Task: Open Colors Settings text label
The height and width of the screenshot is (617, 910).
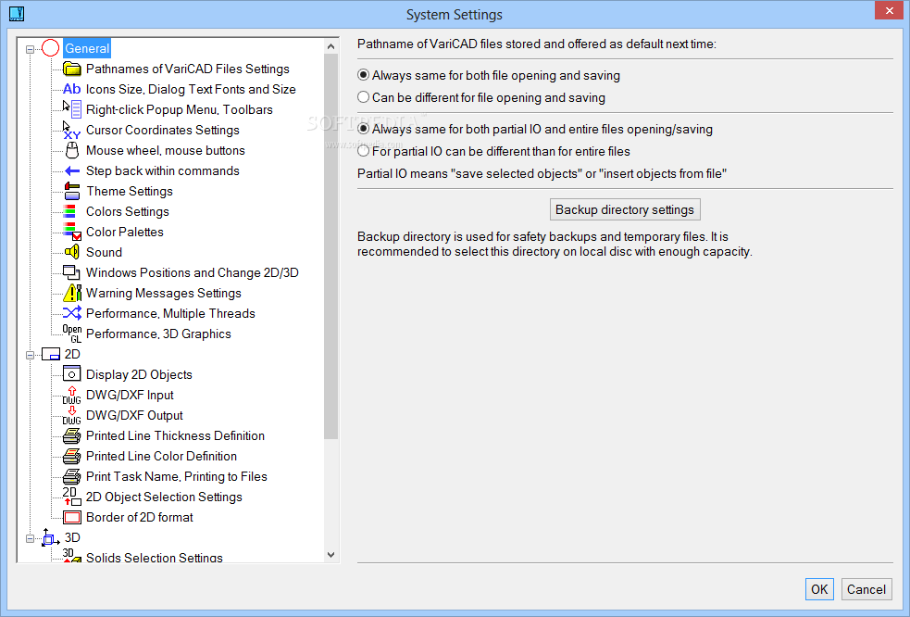Action: [x=128, y=211]
